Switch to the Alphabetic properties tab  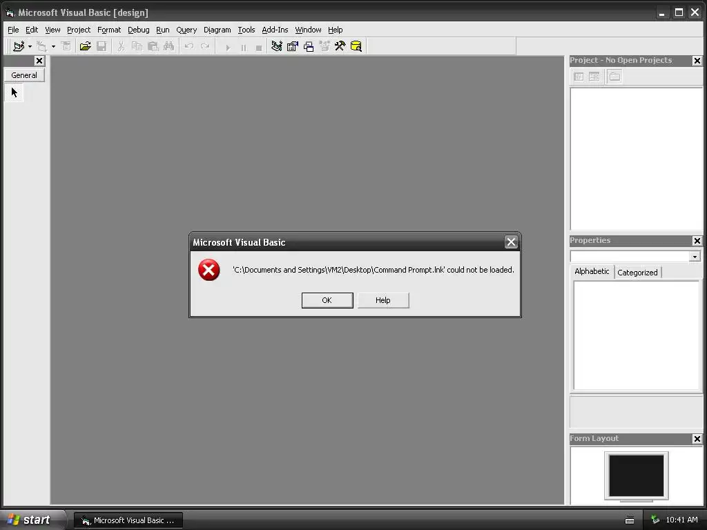[x=592, y=271]
